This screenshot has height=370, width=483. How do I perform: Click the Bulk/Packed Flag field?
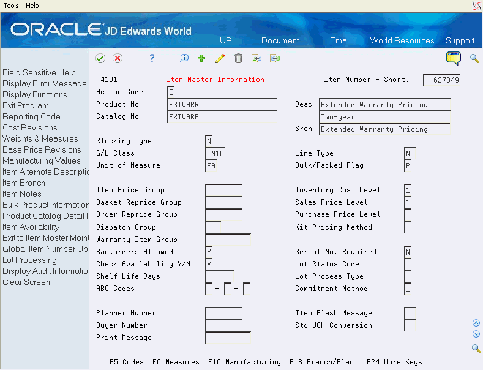click(408, 165)
